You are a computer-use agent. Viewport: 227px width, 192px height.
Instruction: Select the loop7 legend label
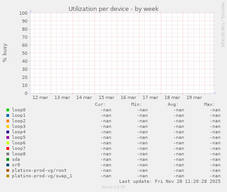pyautogui.click(x=19, y=148)
